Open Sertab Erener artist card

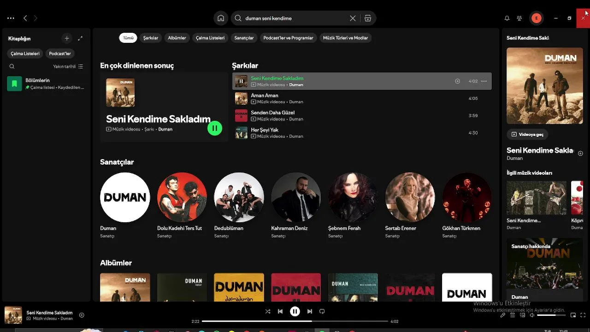coord(410,206)
